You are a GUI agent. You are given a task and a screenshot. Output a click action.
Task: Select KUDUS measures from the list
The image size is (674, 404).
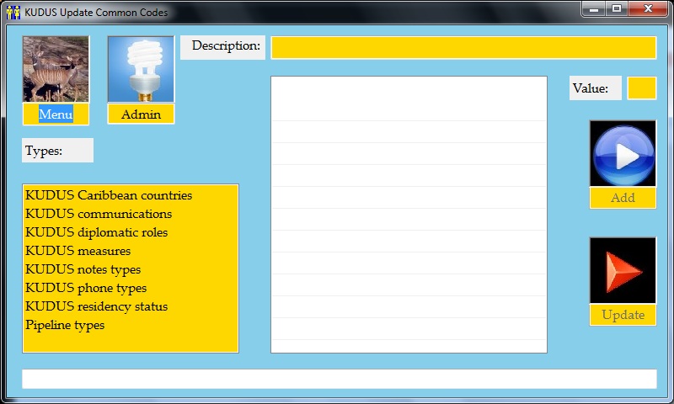pos(78,251)
